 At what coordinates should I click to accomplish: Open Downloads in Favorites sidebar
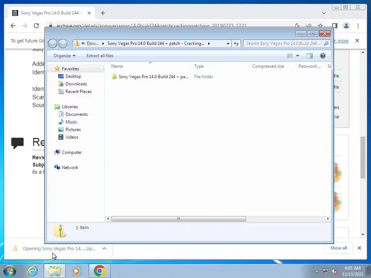click(76, 84)
